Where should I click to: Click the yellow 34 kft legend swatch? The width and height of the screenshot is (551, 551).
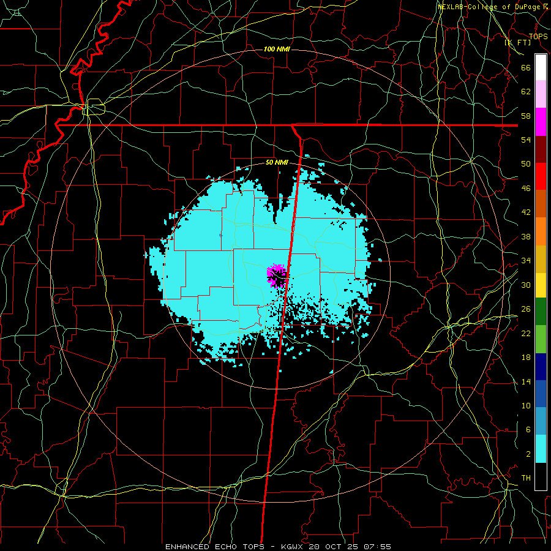(x=541, y=285)
